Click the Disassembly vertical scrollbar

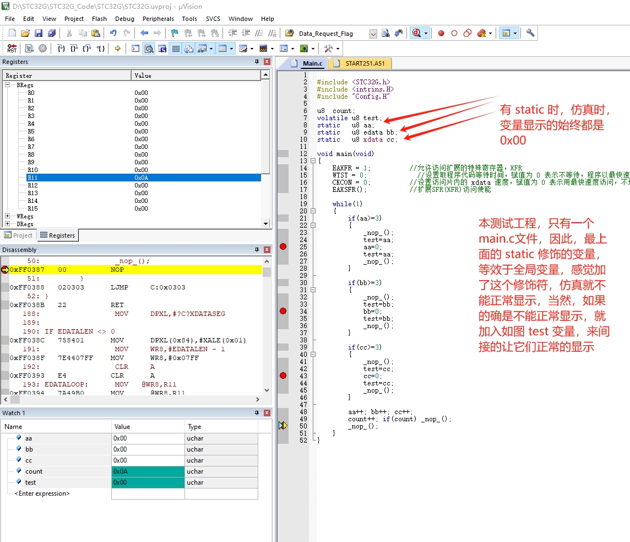[267, 325]
